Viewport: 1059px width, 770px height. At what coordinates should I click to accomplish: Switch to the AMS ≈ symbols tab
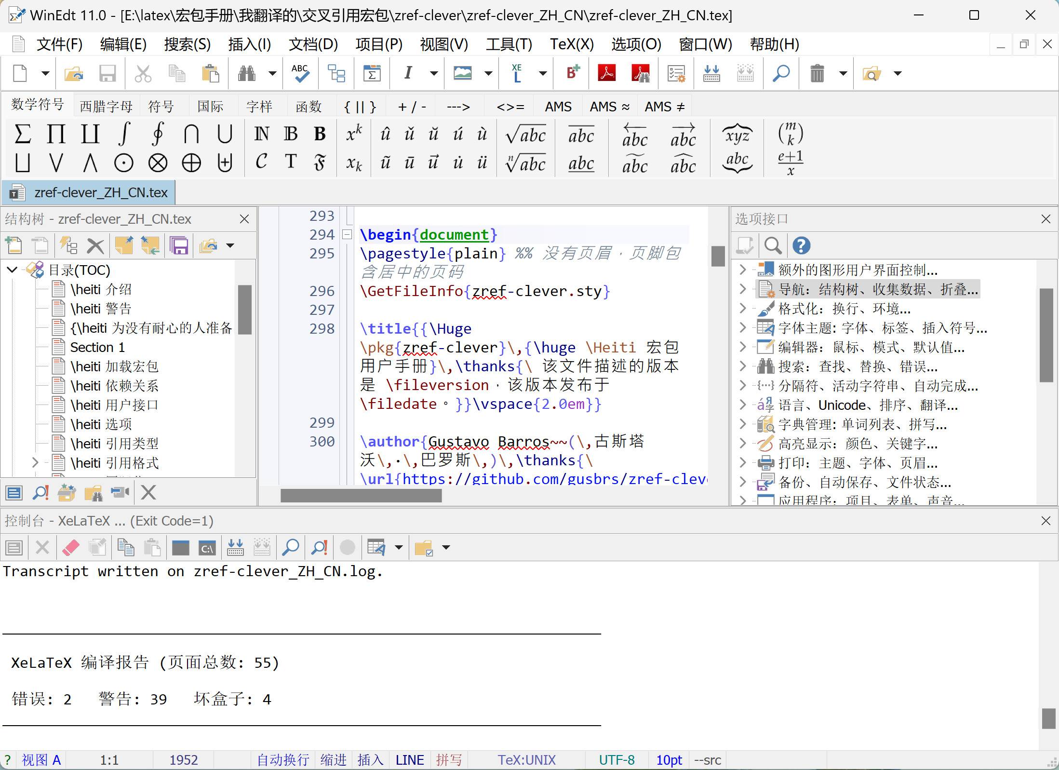tap(609, 107)
